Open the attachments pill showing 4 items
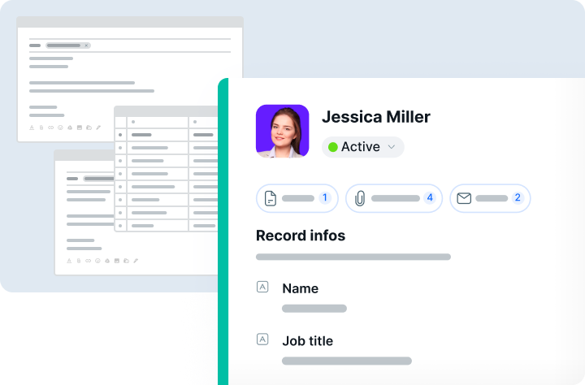 394,198
